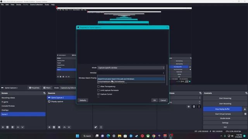This screenshot has height=139, width=248.
Task: Select the Recording videos scene
Action: (x=23, y=98)
